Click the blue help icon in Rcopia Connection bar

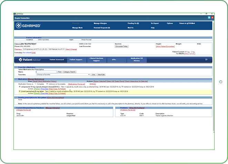[x=209, y=18]
